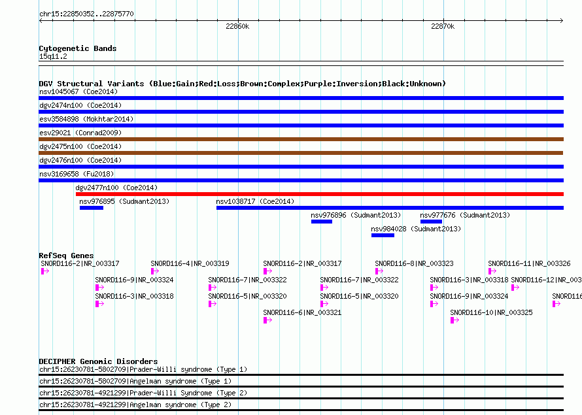Select the brown esv29021 complex variant bar
The image size is (582, 415).
point(301,139)
